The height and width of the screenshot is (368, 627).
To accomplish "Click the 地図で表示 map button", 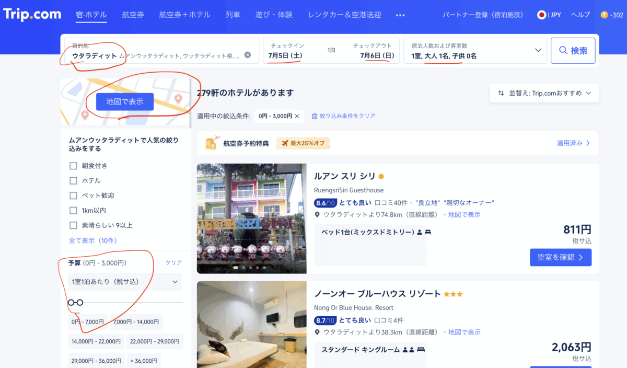I will [125, 101].
